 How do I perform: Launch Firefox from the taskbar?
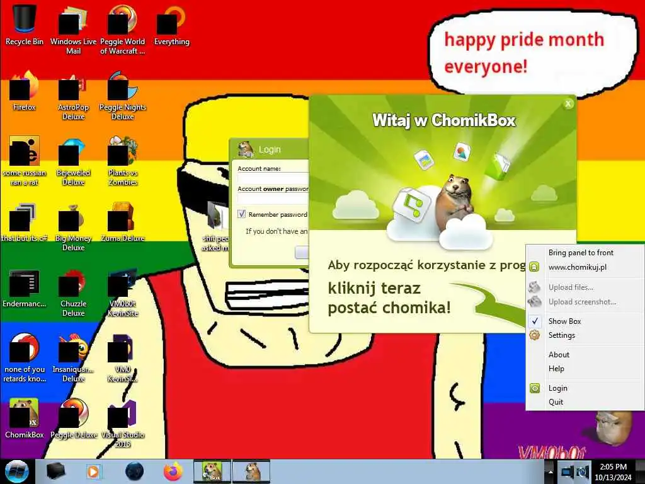(173, 471)
